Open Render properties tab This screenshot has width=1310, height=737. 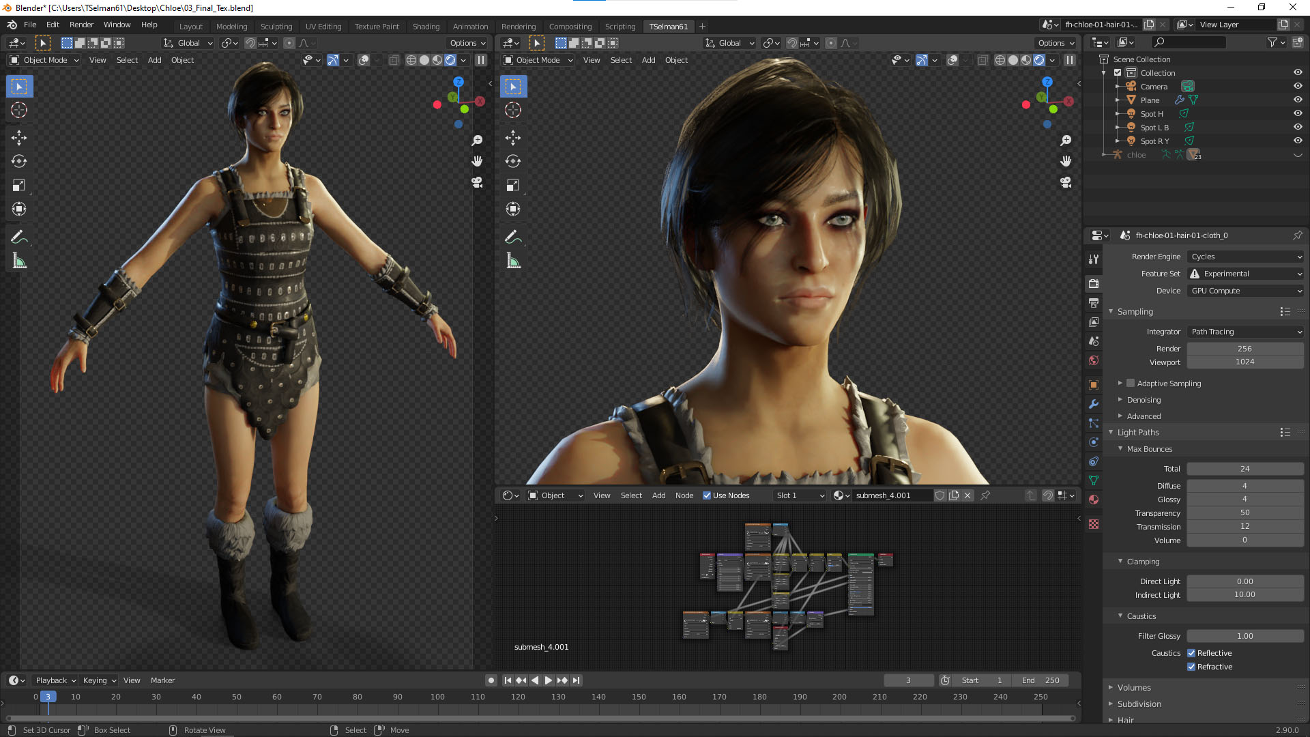click(1094, 283)
